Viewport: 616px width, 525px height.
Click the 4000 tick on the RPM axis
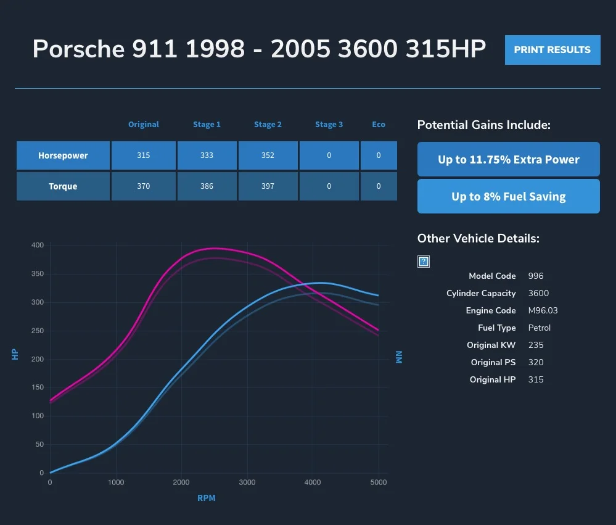pos(313,482)
